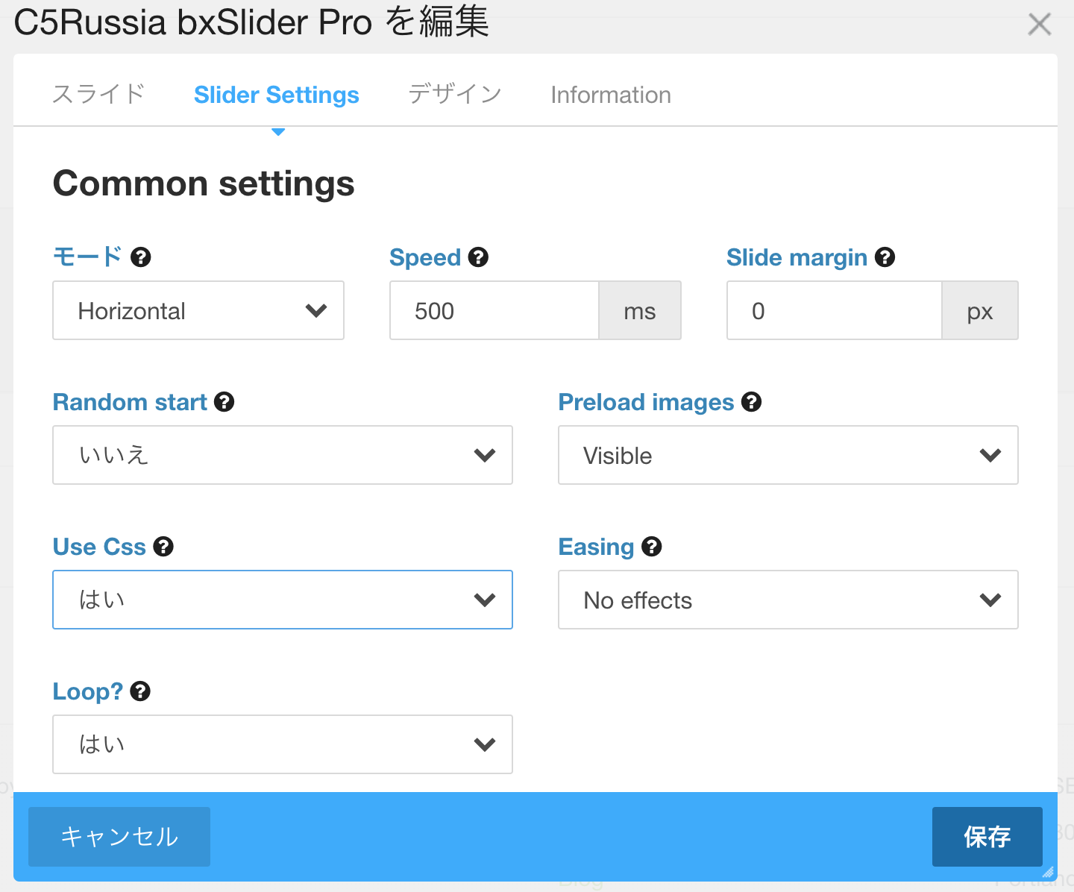Click the Preload images label
This screenshot has width=1074, height=892.
(647, 402)
